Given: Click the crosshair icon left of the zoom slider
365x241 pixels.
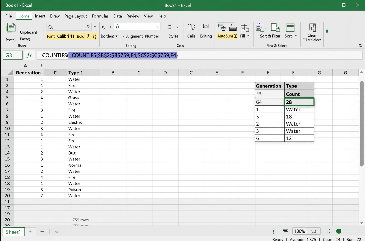Looking at the screenshot, I should 327,231.
